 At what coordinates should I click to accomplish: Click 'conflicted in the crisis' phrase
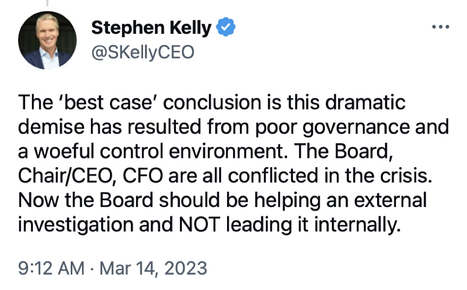coord(330,176)
